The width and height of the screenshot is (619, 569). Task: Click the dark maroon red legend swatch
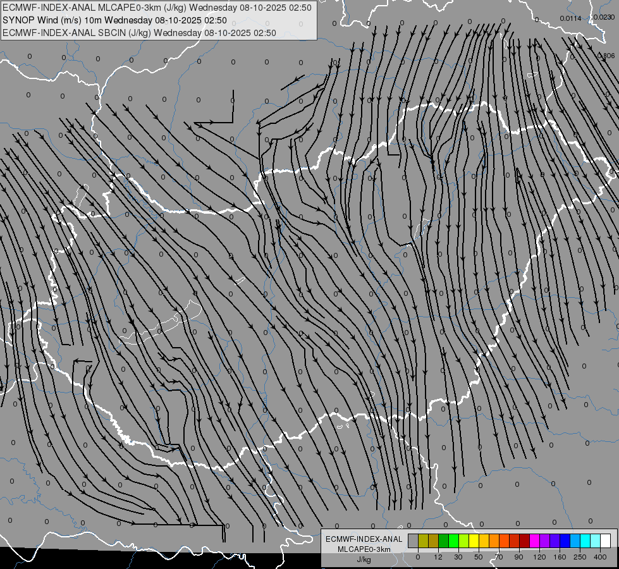click(525, 541)
